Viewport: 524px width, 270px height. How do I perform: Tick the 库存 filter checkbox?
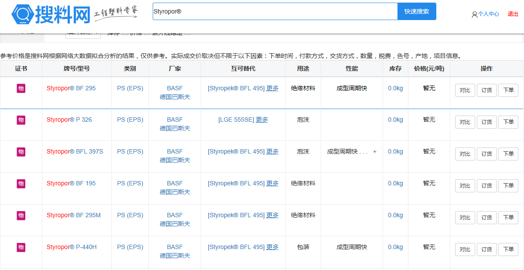(125, 33)
